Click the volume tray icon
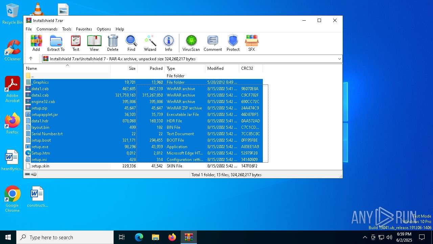433x244 pixels. tap(389, 237)
